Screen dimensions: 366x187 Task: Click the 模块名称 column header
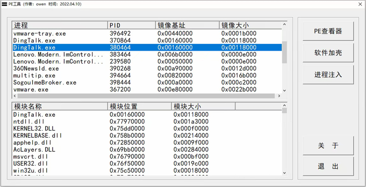pos(60,106)
